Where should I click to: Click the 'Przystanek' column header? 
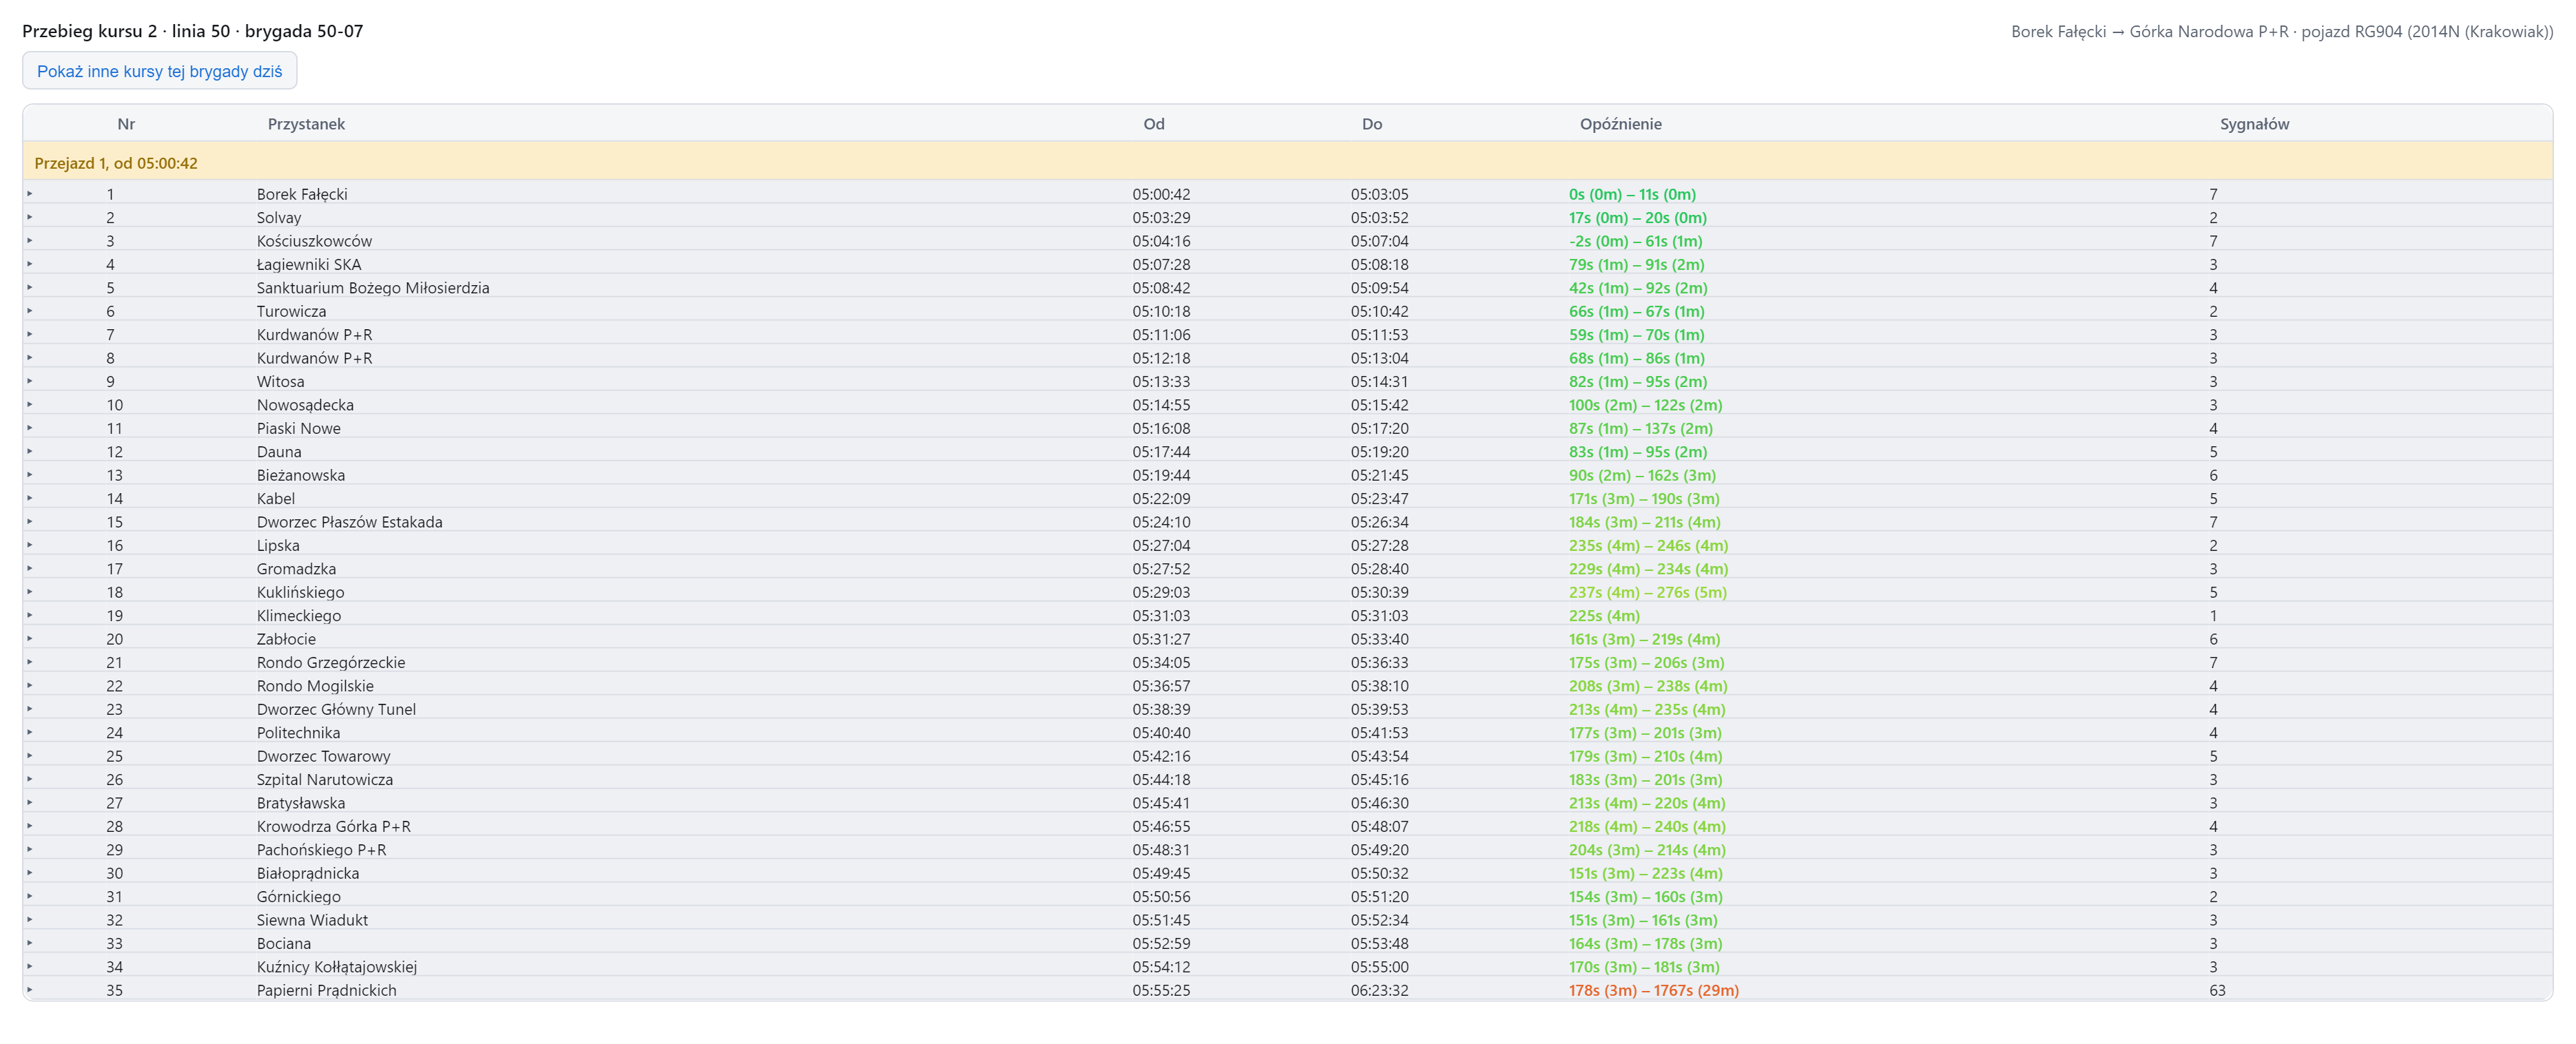[x=306, y=124]
